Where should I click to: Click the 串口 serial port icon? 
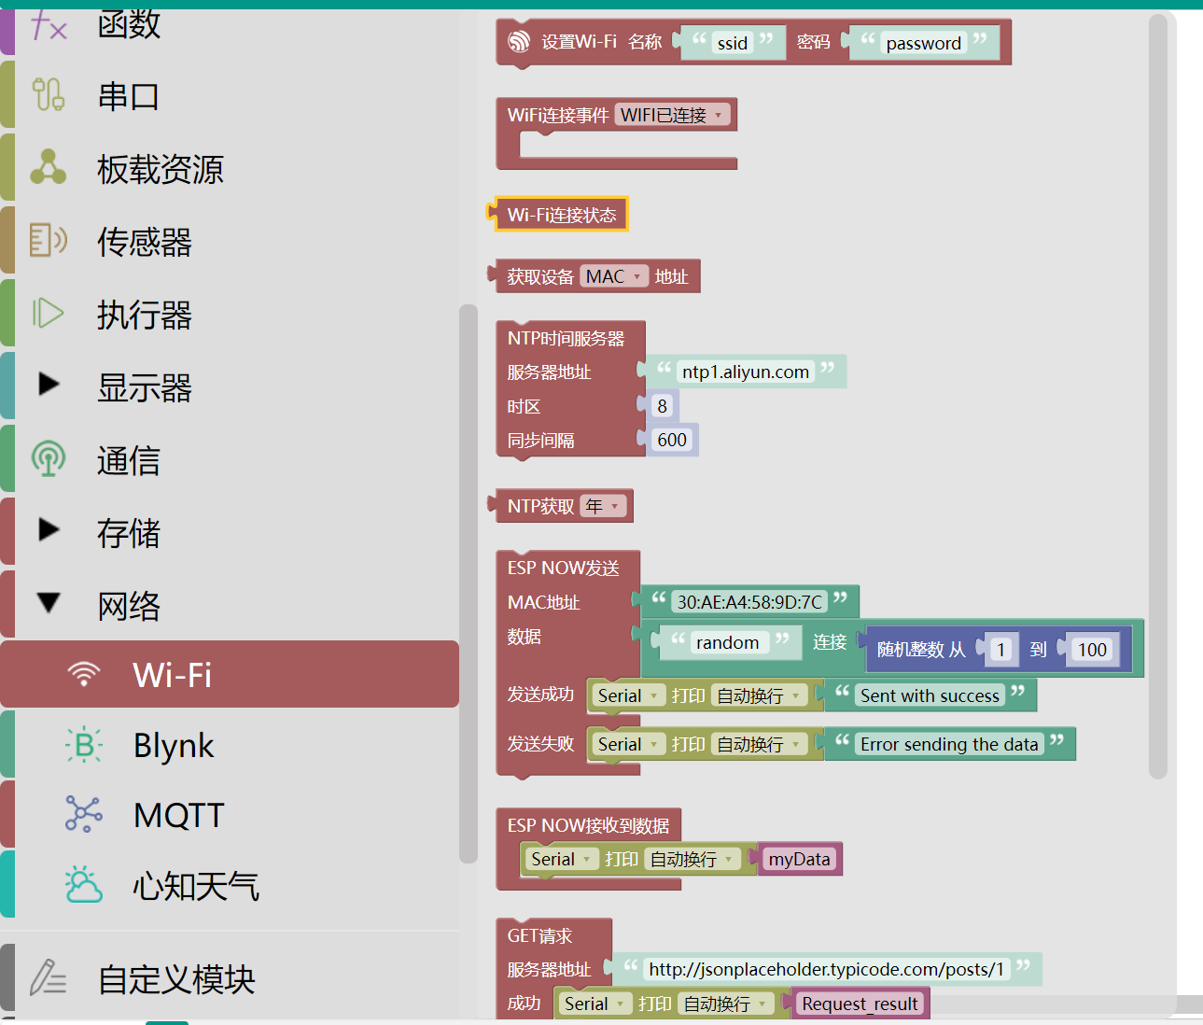[48, 95]
